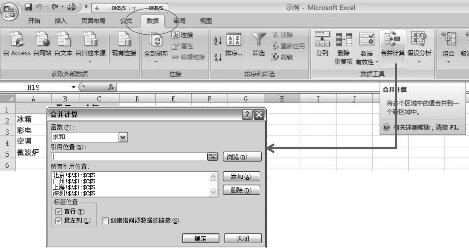Toggle the 最左列 (left column) checkbox
469x248 pixels.
(x=59, y=221)
